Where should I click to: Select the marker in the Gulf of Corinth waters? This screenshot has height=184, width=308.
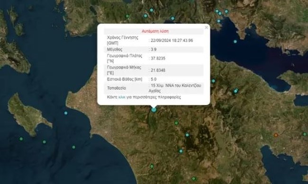pyautogui.click(x=235, y=42)
